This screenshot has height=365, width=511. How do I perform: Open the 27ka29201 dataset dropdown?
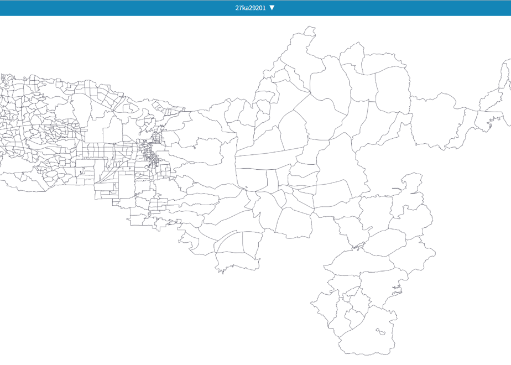click(x=255, y=8)
